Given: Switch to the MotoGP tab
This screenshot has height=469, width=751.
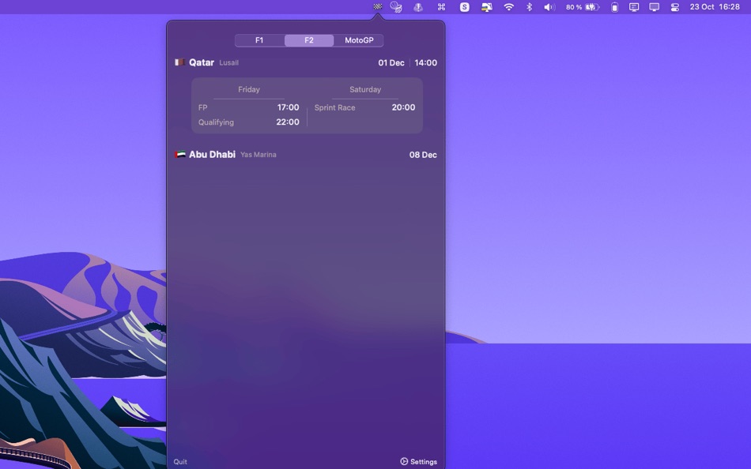Looking at the screenshot, I should point(359,39).
